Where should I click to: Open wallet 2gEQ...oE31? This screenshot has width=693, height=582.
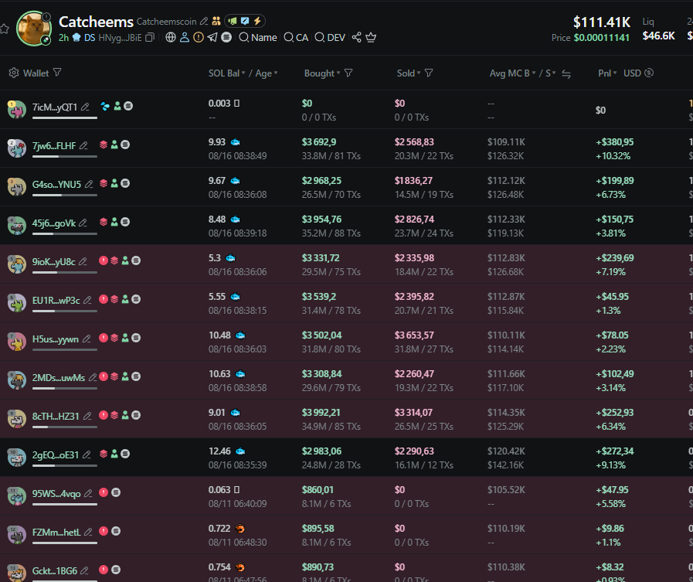pos(56,455)
